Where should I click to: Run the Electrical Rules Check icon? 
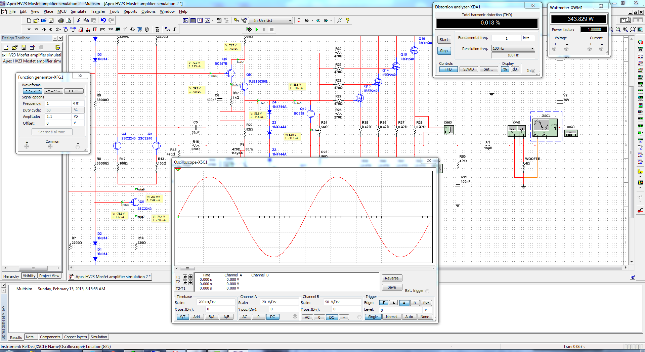click(299, 20)
